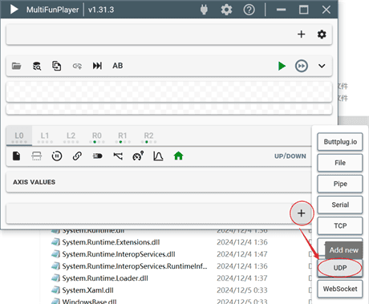369x304 pixels.
Task: Click the media position seek bar
Action: [169, 91]
